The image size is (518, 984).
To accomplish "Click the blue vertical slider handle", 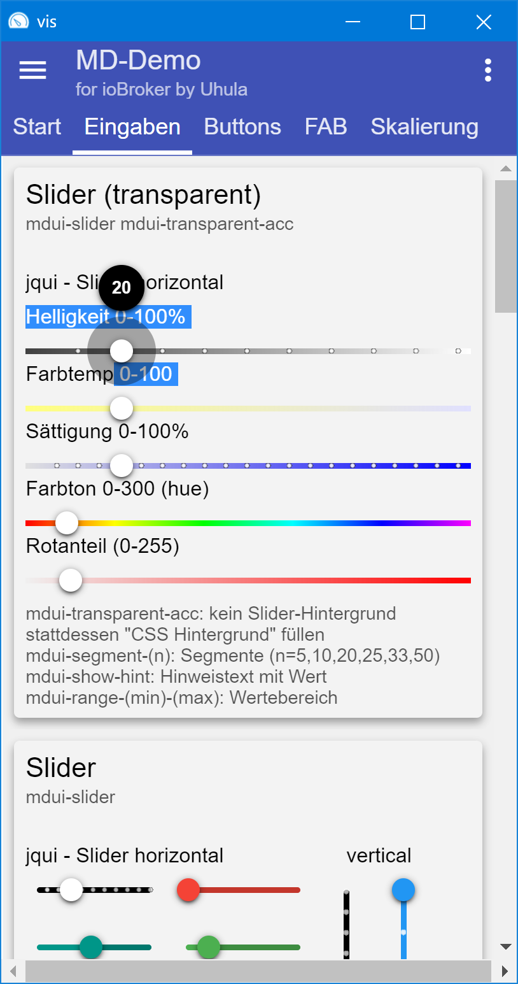I will pyautogui.click(x=403, y=890).
